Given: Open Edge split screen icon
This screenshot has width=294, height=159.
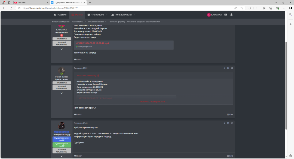Looking at the screenshot, I should (257, 8).
